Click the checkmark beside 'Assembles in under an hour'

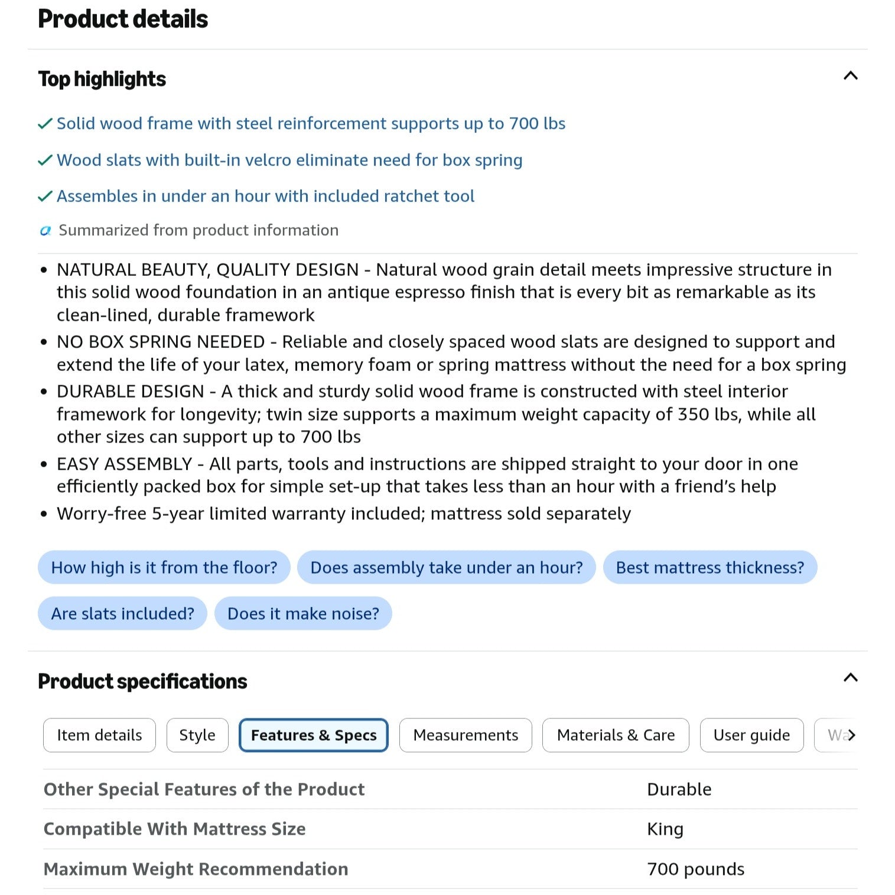point(45,197)
